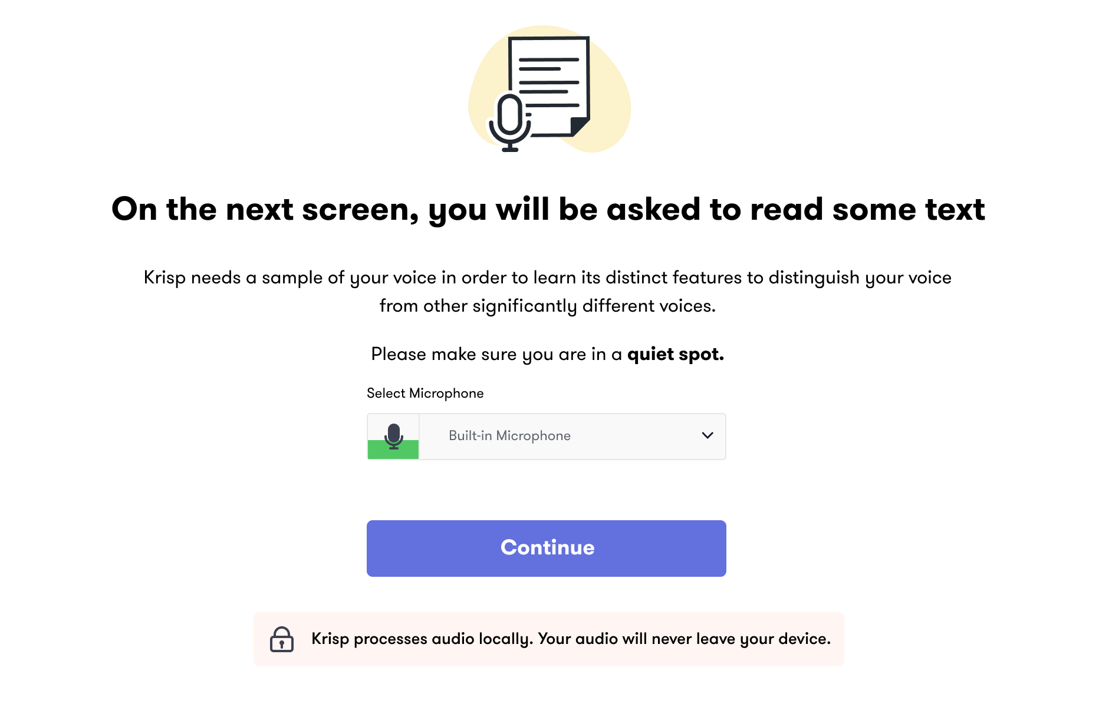Click the green microphone input level bar
This screenshot has height=707, width=1099.
pos(393,450)
